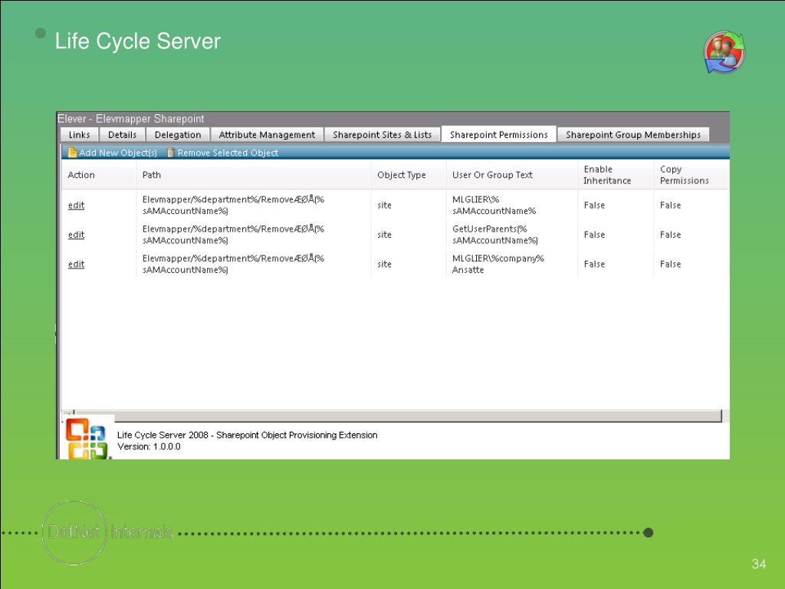Open the Sharepoint Group Memberships tab
Viewport: 785px width, 589px height.
click(x=633, y=135)
